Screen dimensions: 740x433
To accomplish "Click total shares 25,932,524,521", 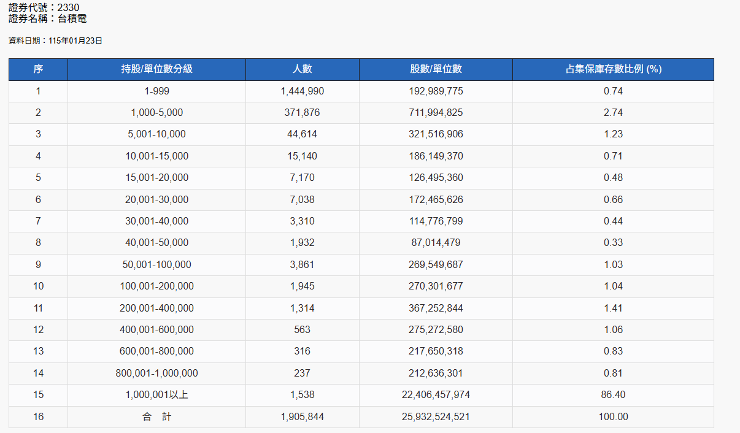I will (x=436, y=417).
